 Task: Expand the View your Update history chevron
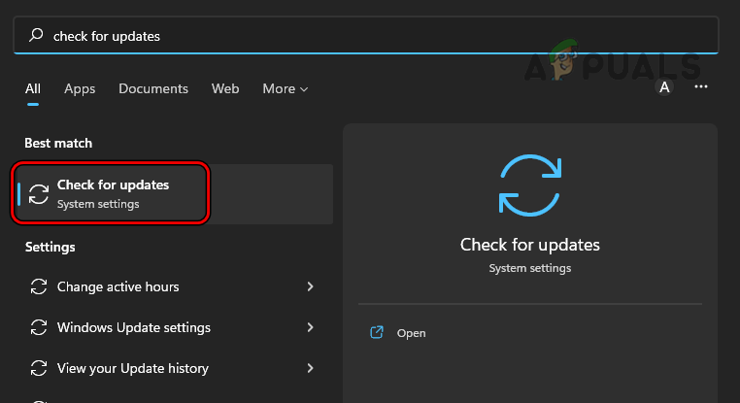click(310, 369)
